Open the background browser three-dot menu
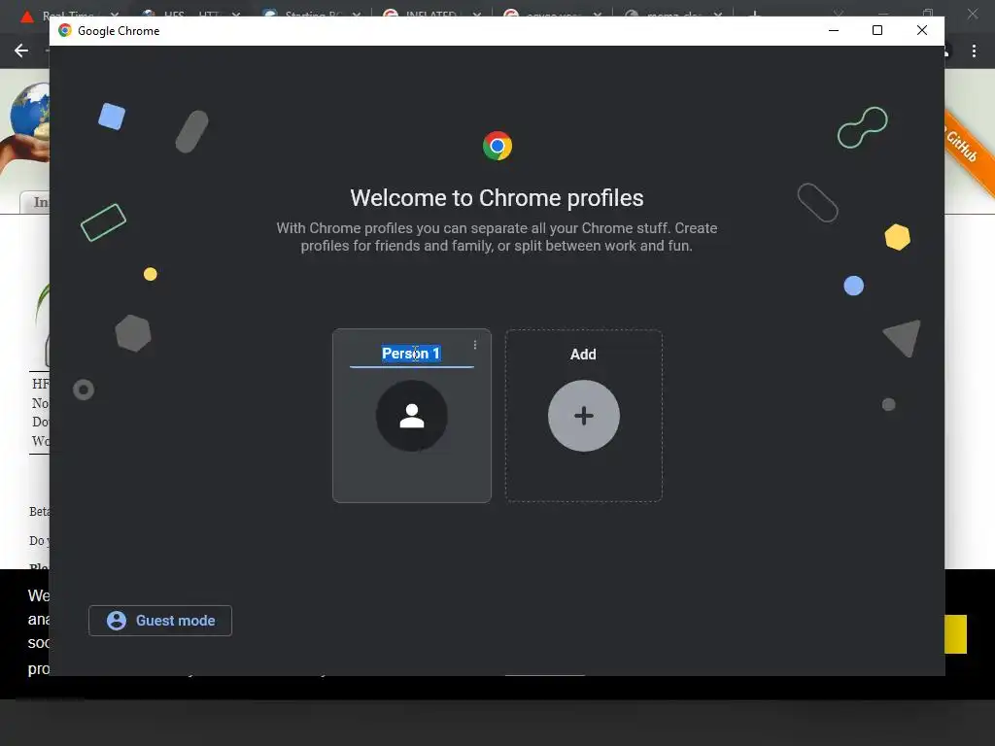 (974, 51)
